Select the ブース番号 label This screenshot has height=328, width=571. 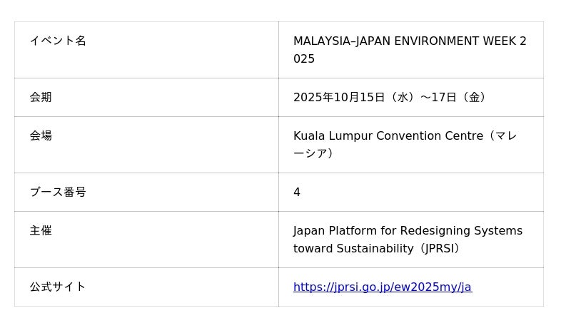58,193
